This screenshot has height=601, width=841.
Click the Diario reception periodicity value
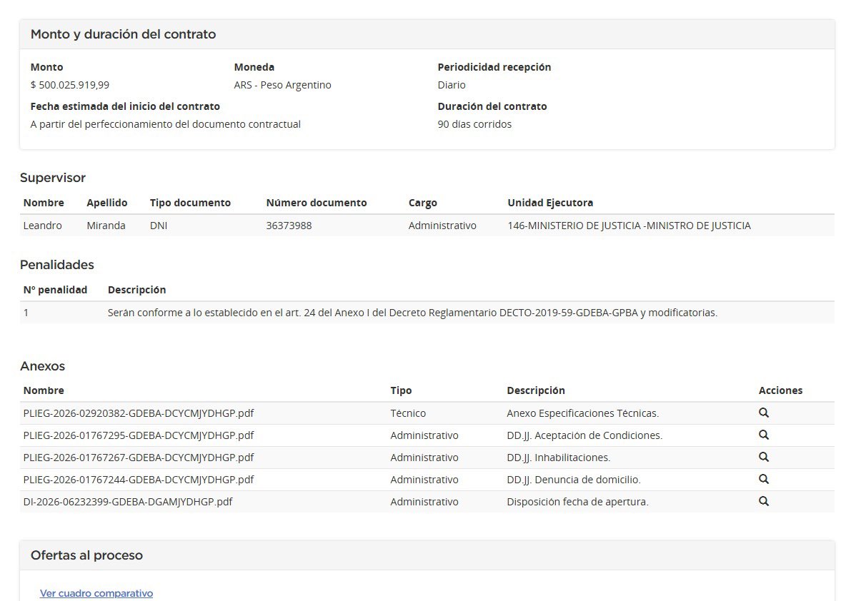pyautogui.click(x=452, y=85)
